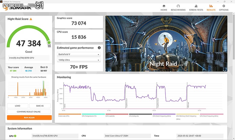Click the Estimated game performance info icon

tap(99, 48)
